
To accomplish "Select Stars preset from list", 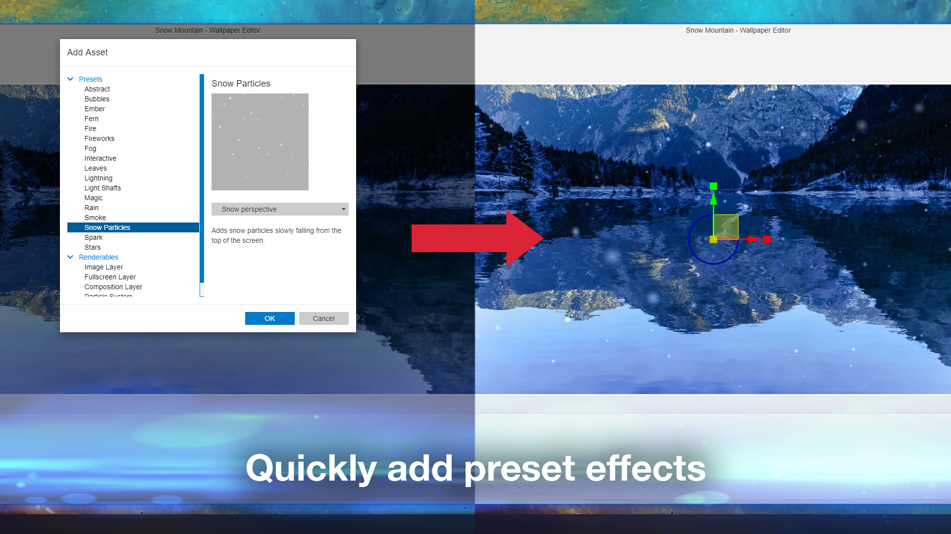I will tap(92, 247).
